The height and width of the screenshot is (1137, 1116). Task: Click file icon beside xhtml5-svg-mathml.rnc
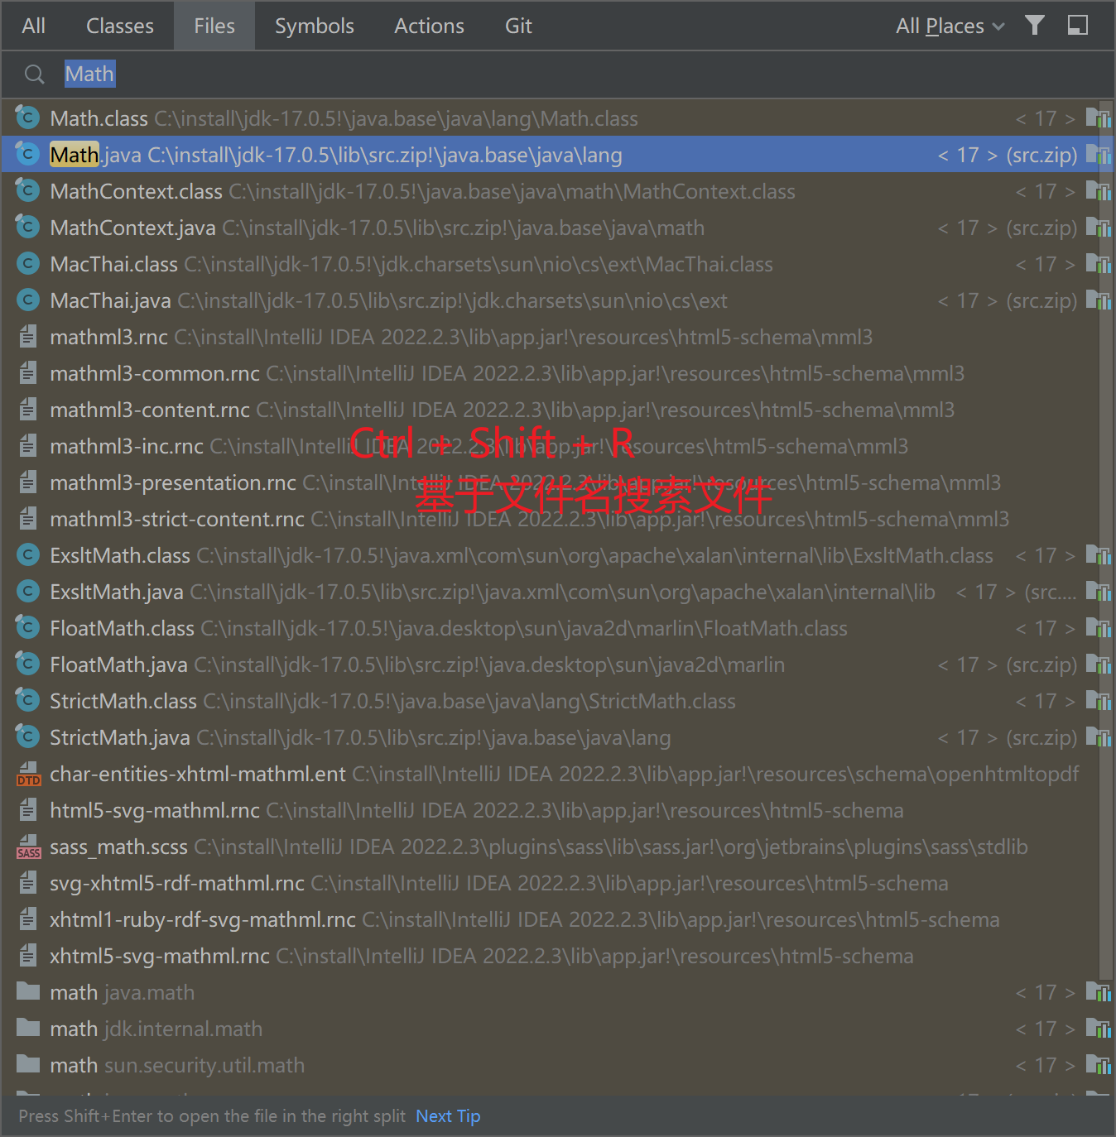28,956
